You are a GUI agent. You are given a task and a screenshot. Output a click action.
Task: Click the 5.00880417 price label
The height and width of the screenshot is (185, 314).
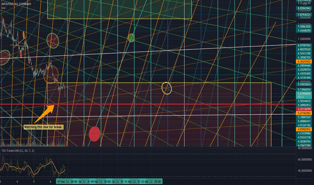click(x=304, y=121)
